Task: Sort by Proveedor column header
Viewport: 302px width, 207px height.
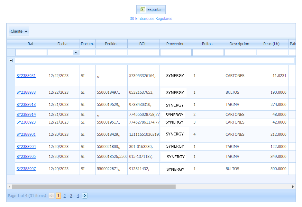Action: [x=175, y=44]
